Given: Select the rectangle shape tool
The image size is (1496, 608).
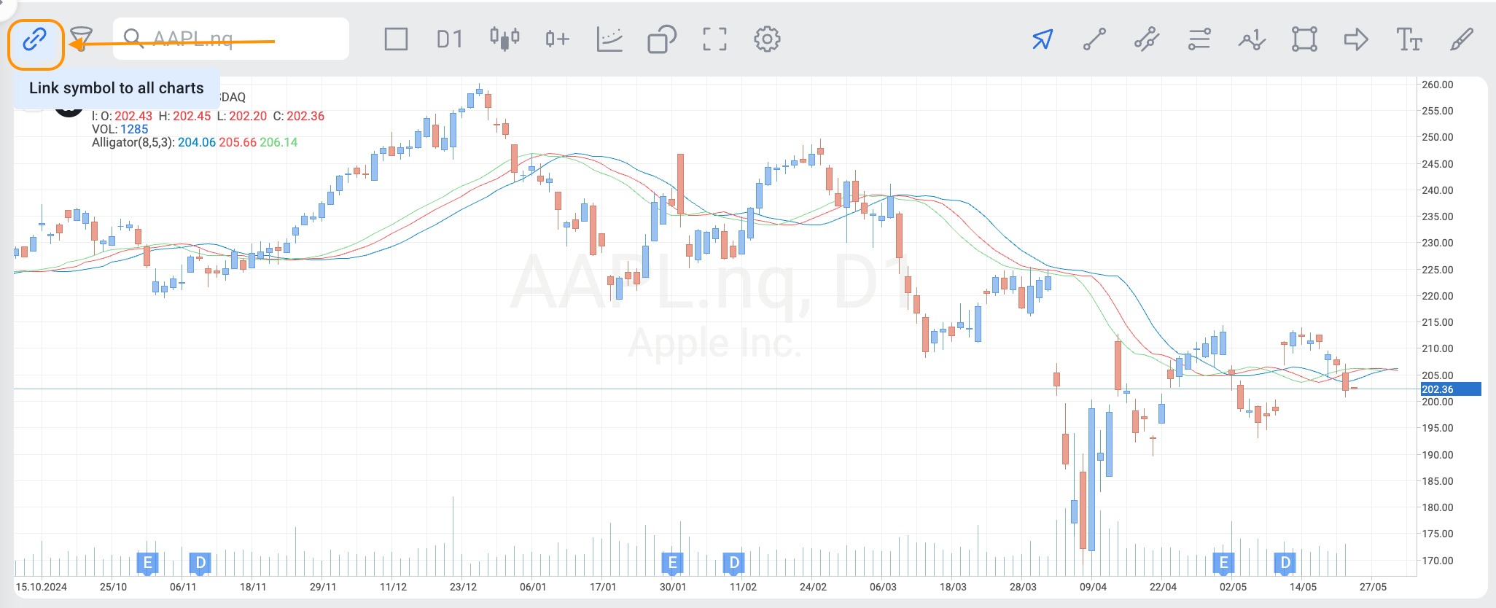Looking at the screenshot, I should click(1304, 39).
